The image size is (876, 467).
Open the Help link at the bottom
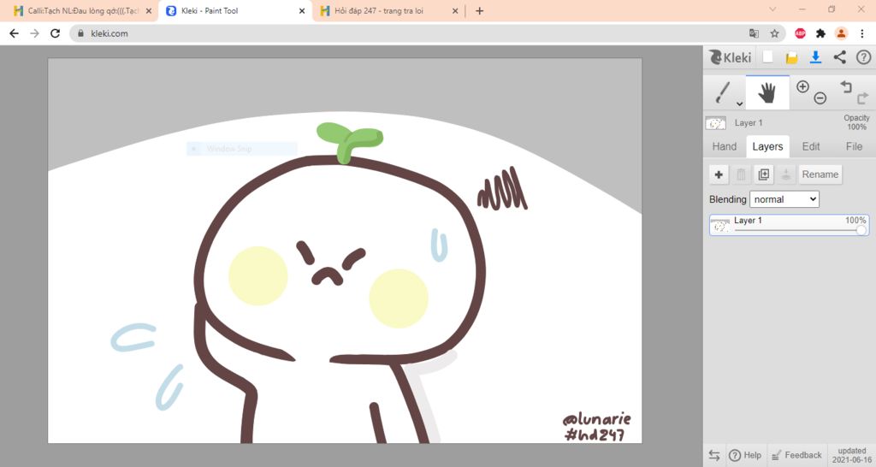pyautogui.click(x=745, y=455)
